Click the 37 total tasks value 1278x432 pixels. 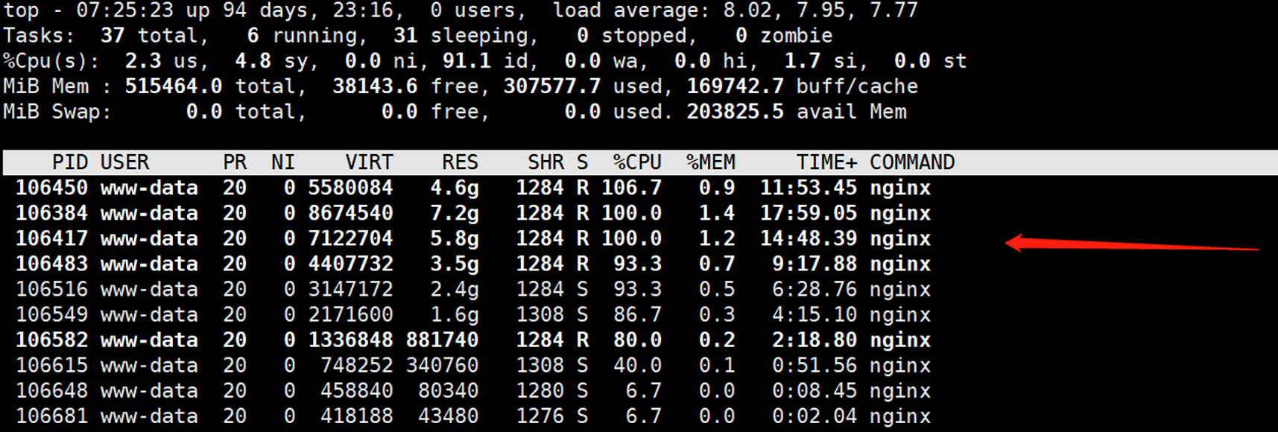pos(113,36)
